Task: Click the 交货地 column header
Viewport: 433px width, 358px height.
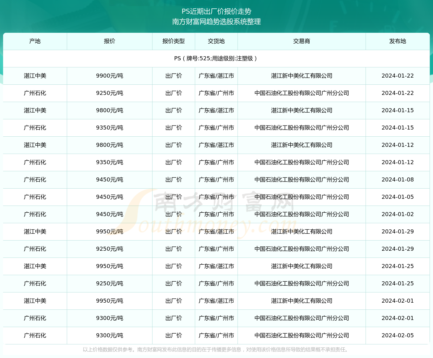Action: [216, 41]
